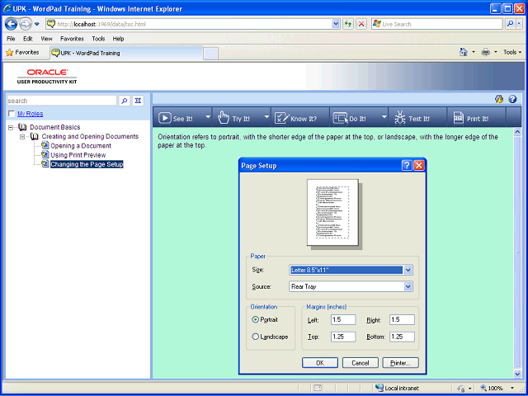Collapse the Document Basics tree node
This screenshot has height=396, width=528.
[x=11, y=128]
